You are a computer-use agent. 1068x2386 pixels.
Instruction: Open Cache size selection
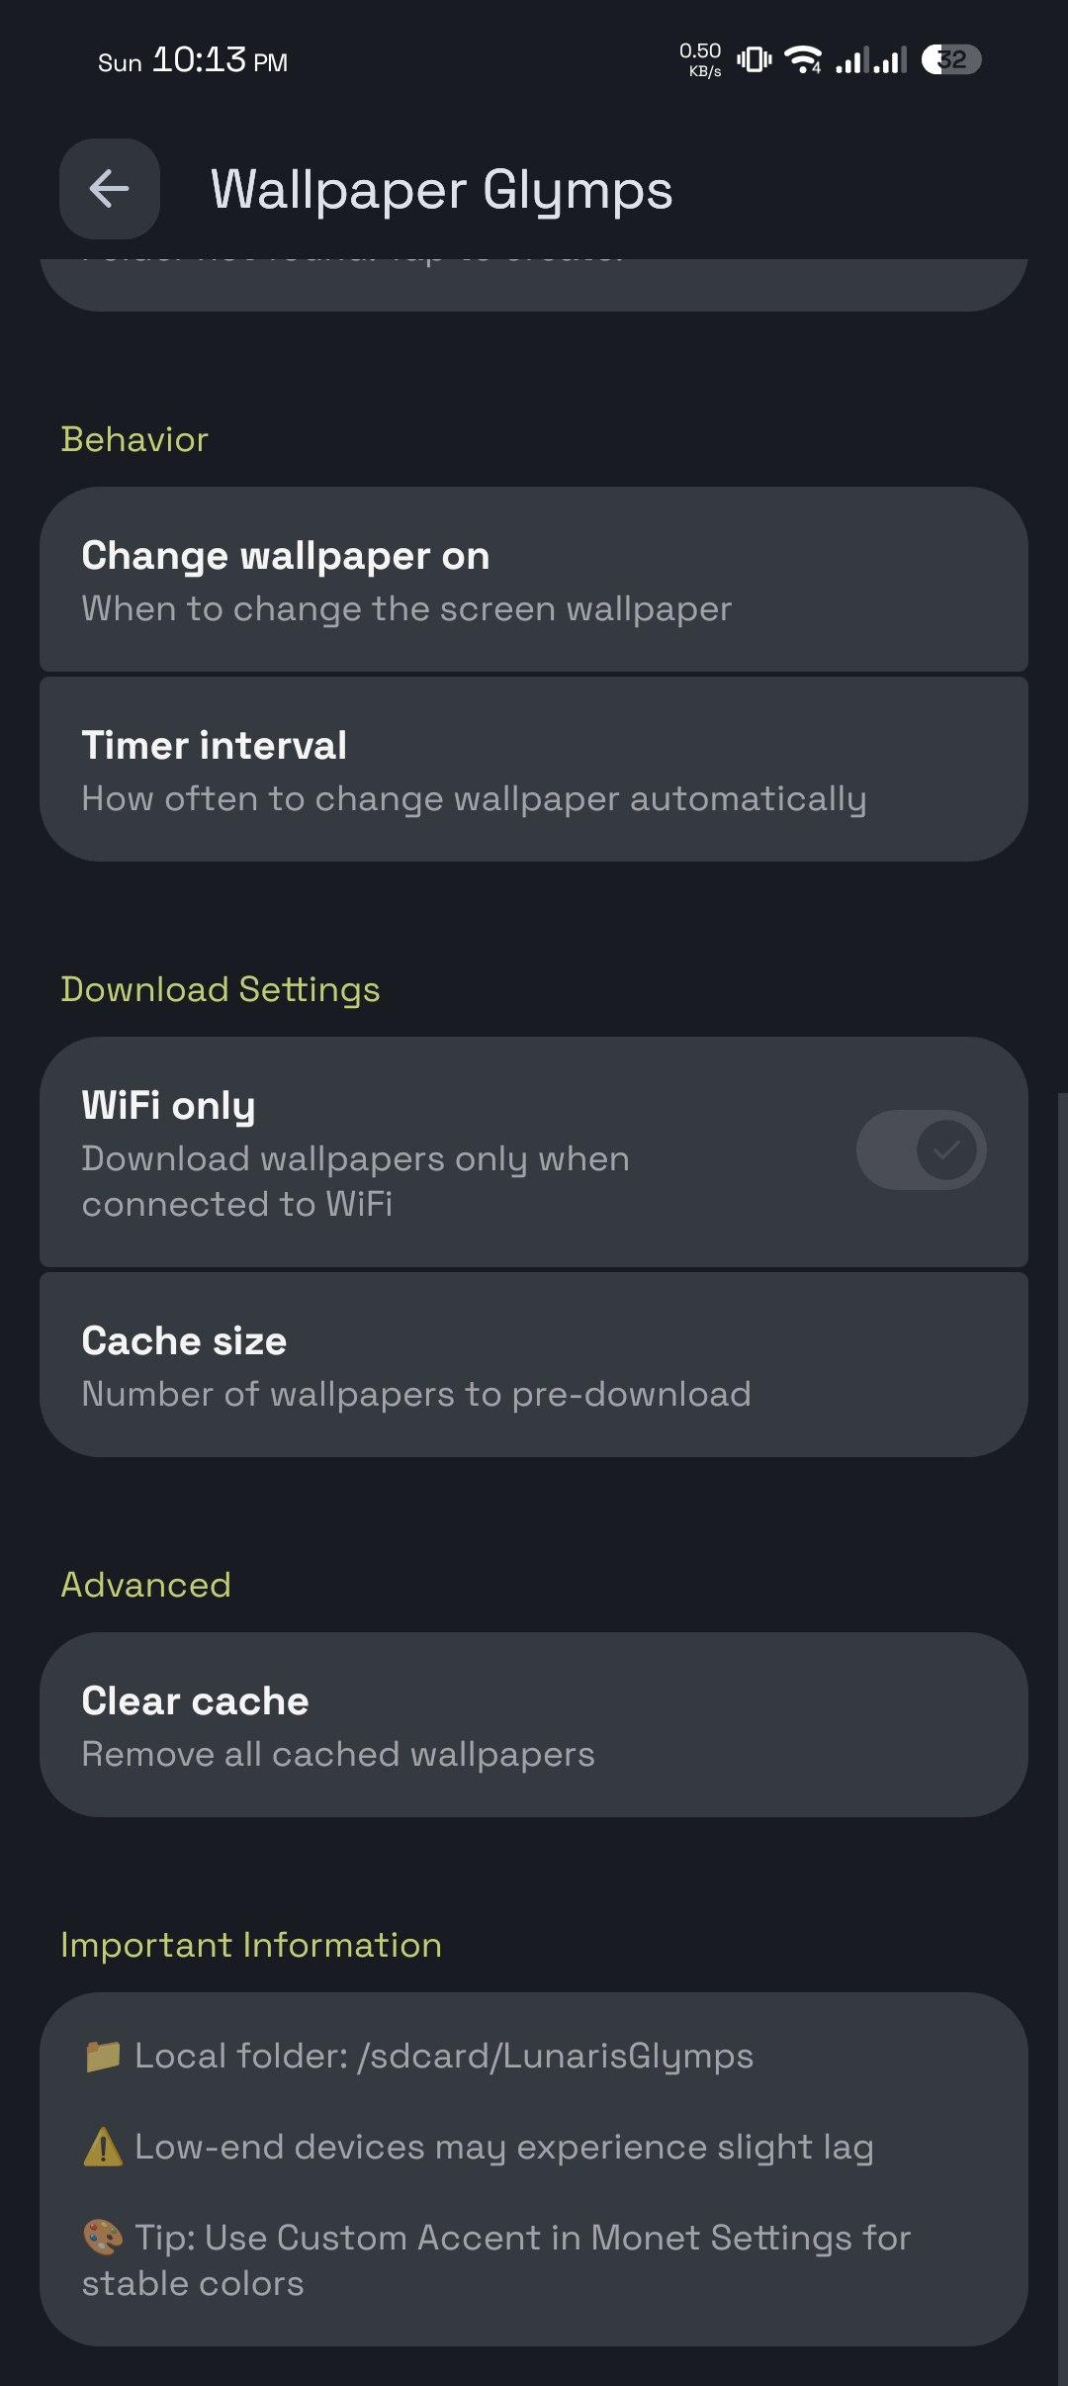(x=534, y=1365)
